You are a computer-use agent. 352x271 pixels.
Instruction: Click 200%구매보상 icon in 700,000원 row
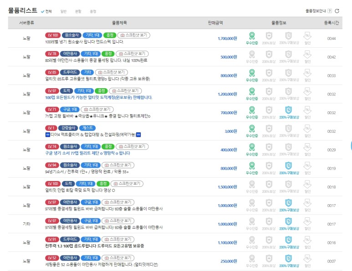click(288, 110)
